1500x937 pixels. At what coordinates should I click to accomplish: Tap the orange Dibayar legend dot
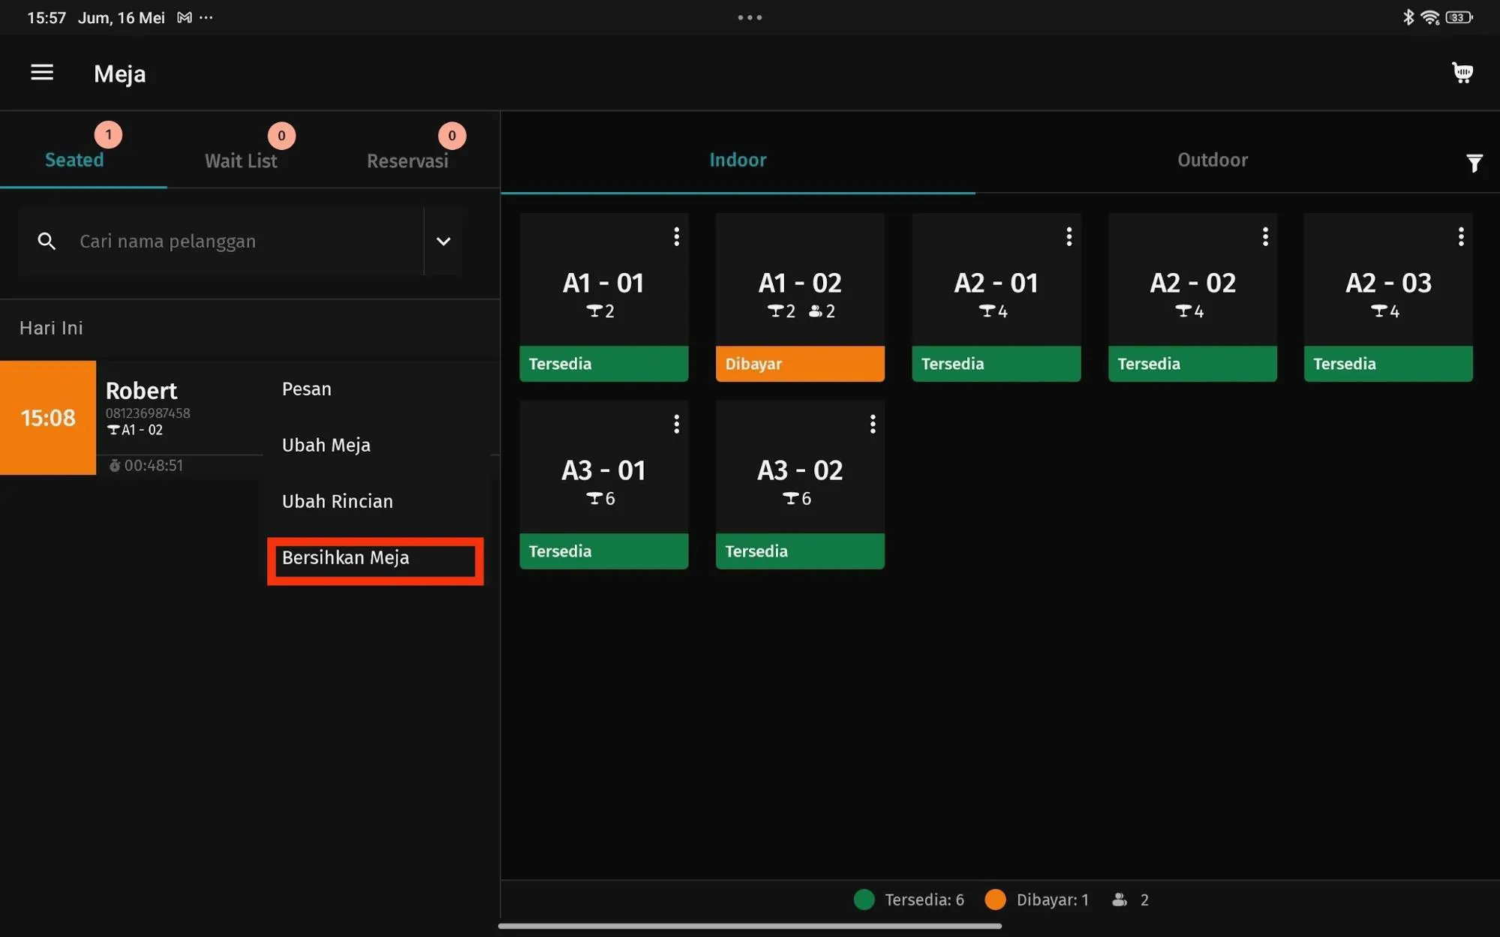995,899
